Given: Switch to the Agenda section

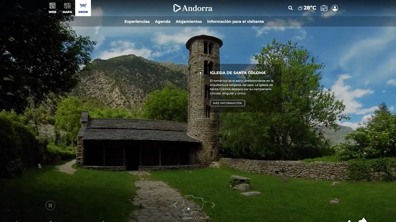Looking at the screenshot, I should click(162, 21).
